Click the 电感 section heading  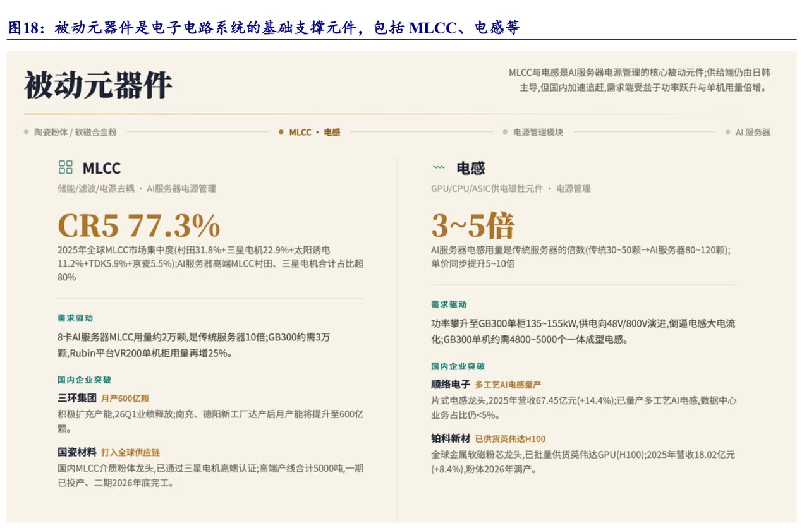point(470,168)
